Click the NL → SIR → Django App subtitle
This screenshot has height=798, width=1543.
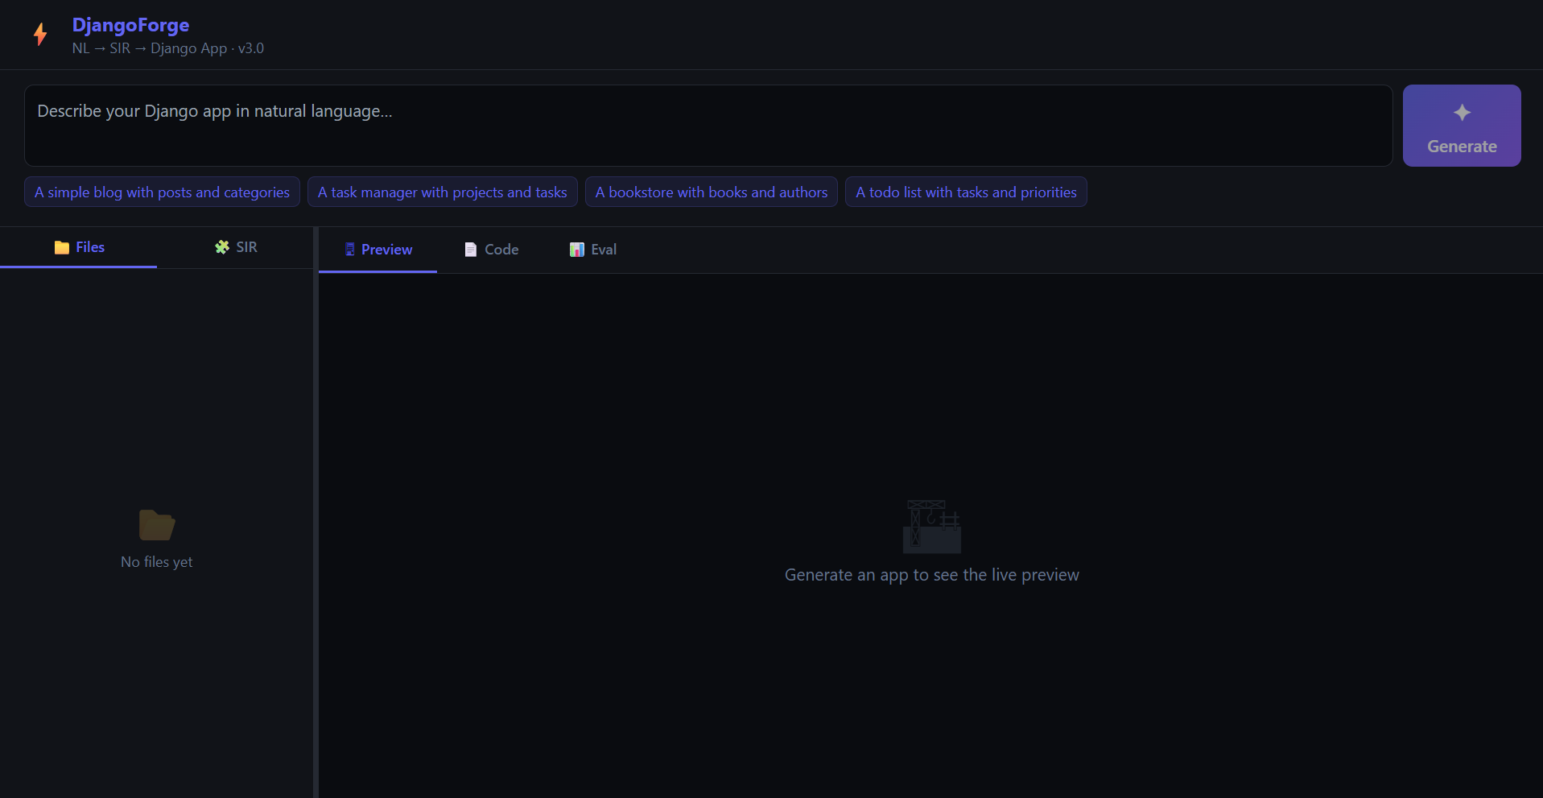pos(167,48)
